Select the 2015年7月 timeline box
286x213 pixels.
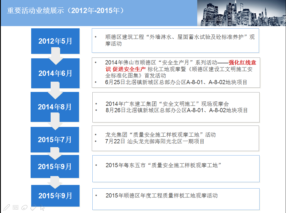[x=55, y=139]
